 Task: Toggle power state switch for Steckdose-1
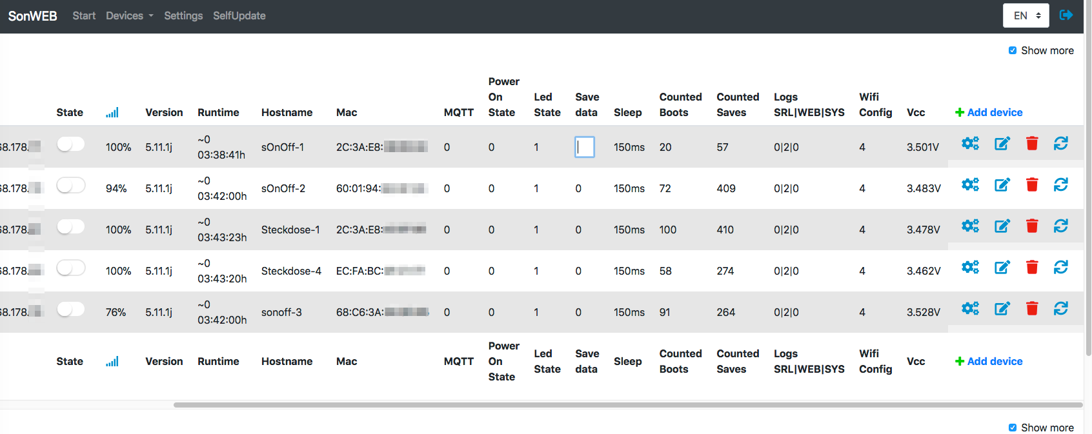coord(71,227)
